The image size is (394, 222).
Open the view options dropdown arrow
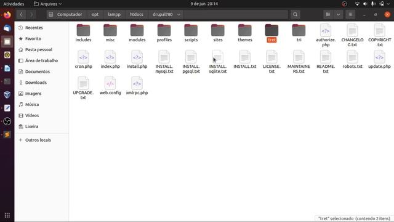[x=338, y=15]
